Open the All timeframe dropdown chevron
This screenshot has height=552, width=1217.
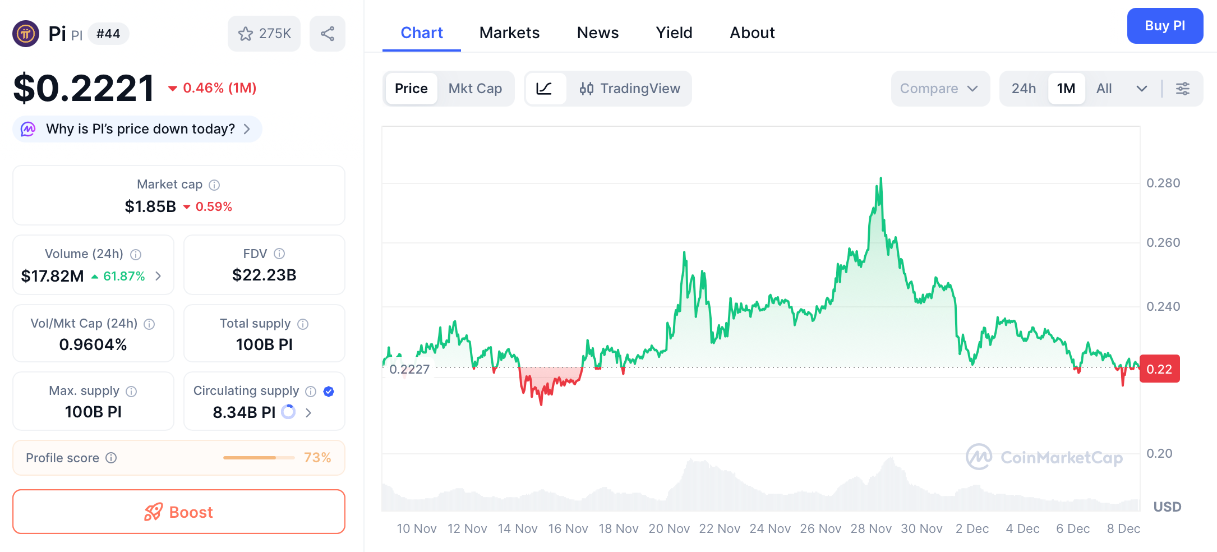1142,88
